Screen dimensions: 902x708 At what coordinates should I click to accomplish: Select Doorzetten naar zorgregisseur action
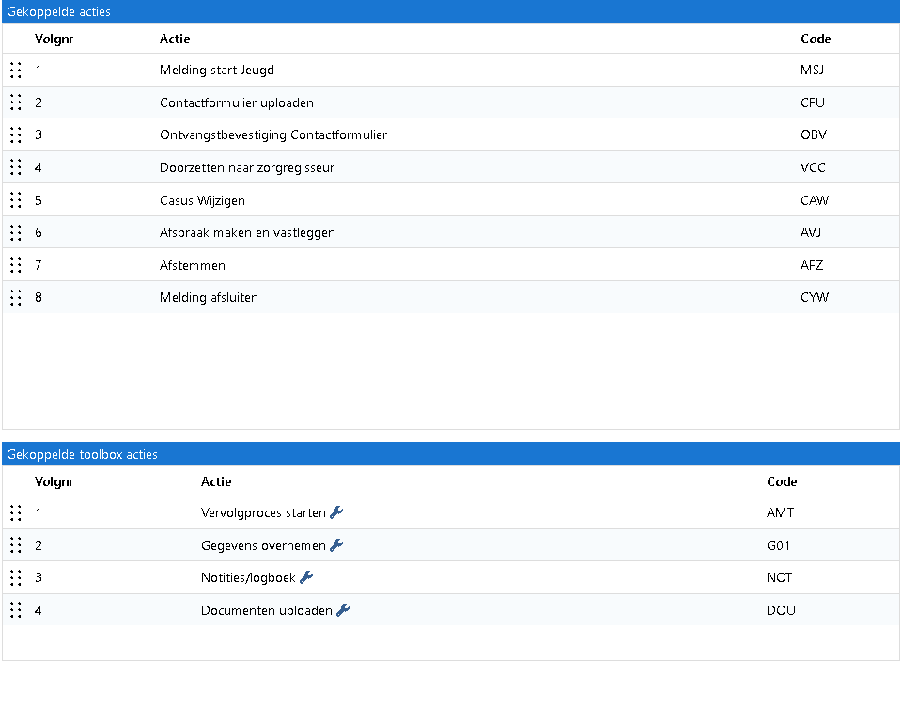click(247, 168)
